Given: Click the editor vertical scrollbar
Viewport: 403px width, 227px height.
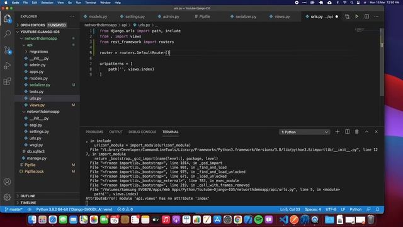Looking at the screenshot, I should [x=382, y=62].
